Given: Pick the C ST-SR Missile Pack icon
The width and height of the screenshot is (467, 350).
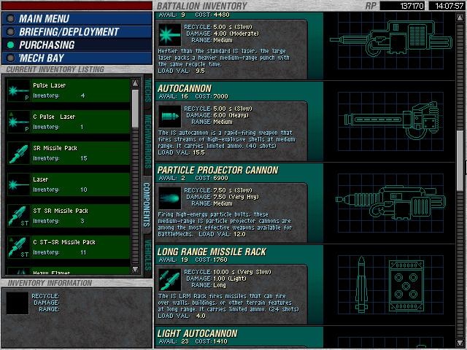Looking at the screenshot, I should point(19,247).
